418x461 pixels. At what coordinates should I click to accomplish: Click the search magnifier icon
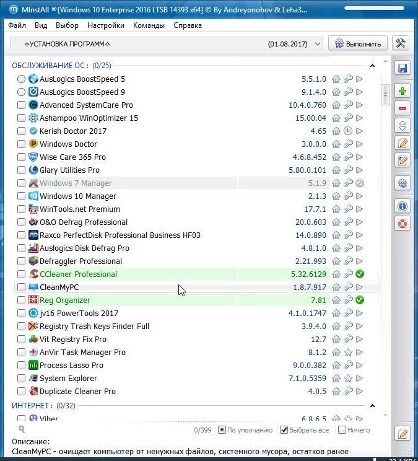[22, 429]
